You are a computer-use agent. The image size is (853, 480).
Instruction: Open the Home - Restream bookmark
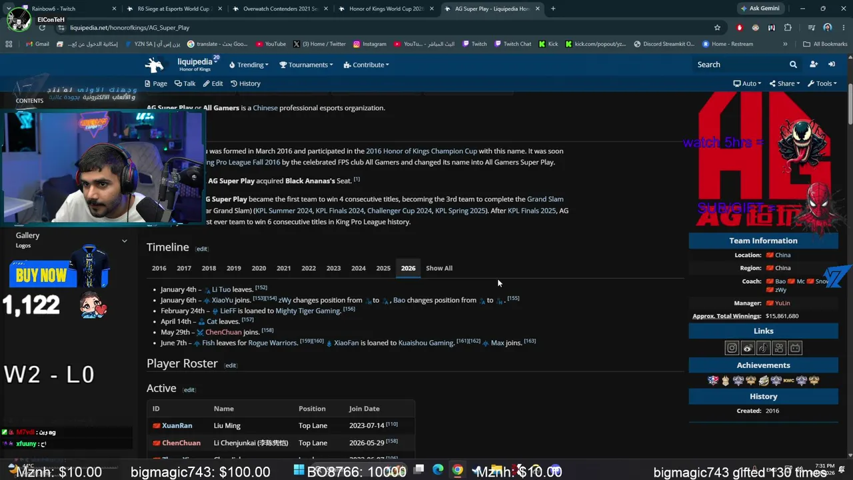tap(728, 44)
